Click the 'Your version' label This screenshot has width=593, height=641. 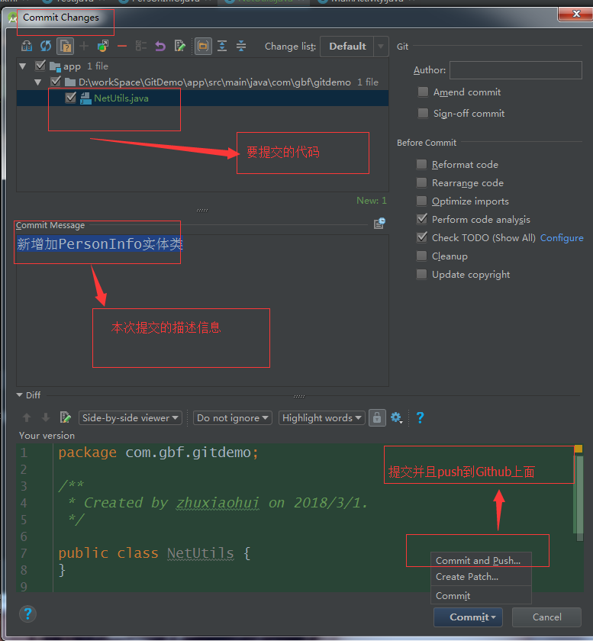[x=47, y=436]
